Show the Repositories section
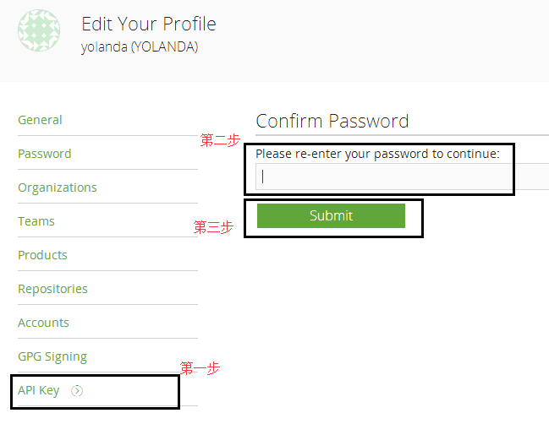 [x=52, y=289]
